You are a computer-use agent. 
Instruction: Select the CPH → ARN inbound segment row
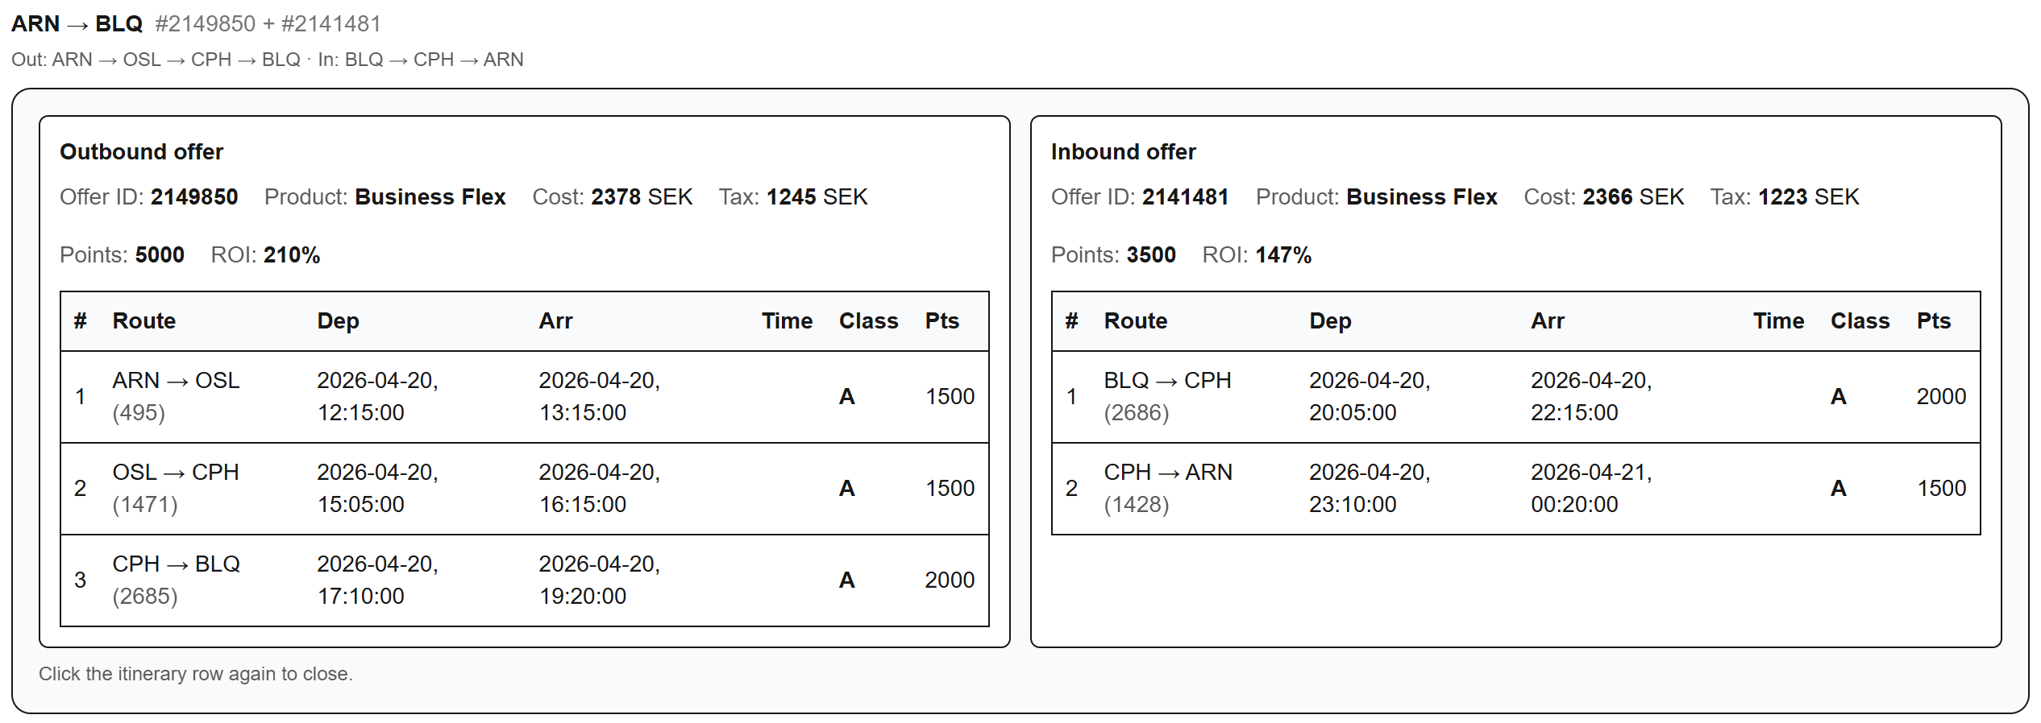[1515, 489]
